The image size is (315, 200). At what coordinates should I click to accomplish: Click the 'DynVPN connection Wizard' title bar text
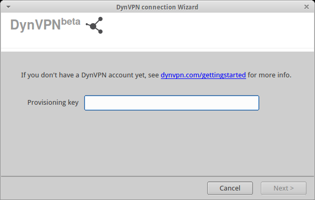coord(157,7)
